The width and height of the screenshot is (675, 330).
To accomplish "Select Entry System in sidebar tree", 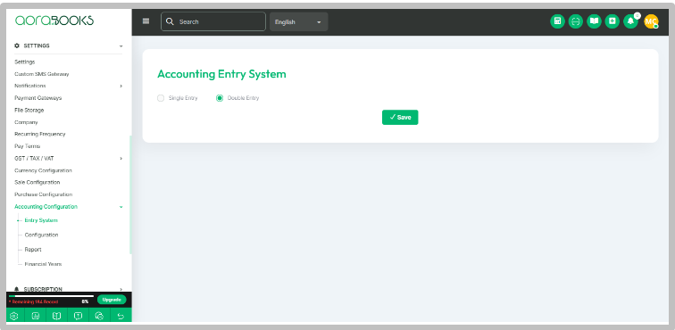I will (41, 220).
